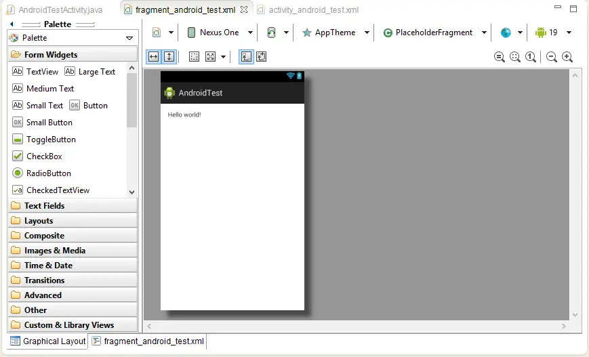Screen dimensions: 589x357
Task: Open Android API level 19 dropdown
Action: point(552,33)
